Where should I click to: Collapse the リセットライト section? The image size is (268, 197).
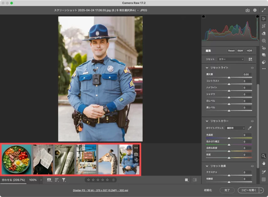(207, 68)
